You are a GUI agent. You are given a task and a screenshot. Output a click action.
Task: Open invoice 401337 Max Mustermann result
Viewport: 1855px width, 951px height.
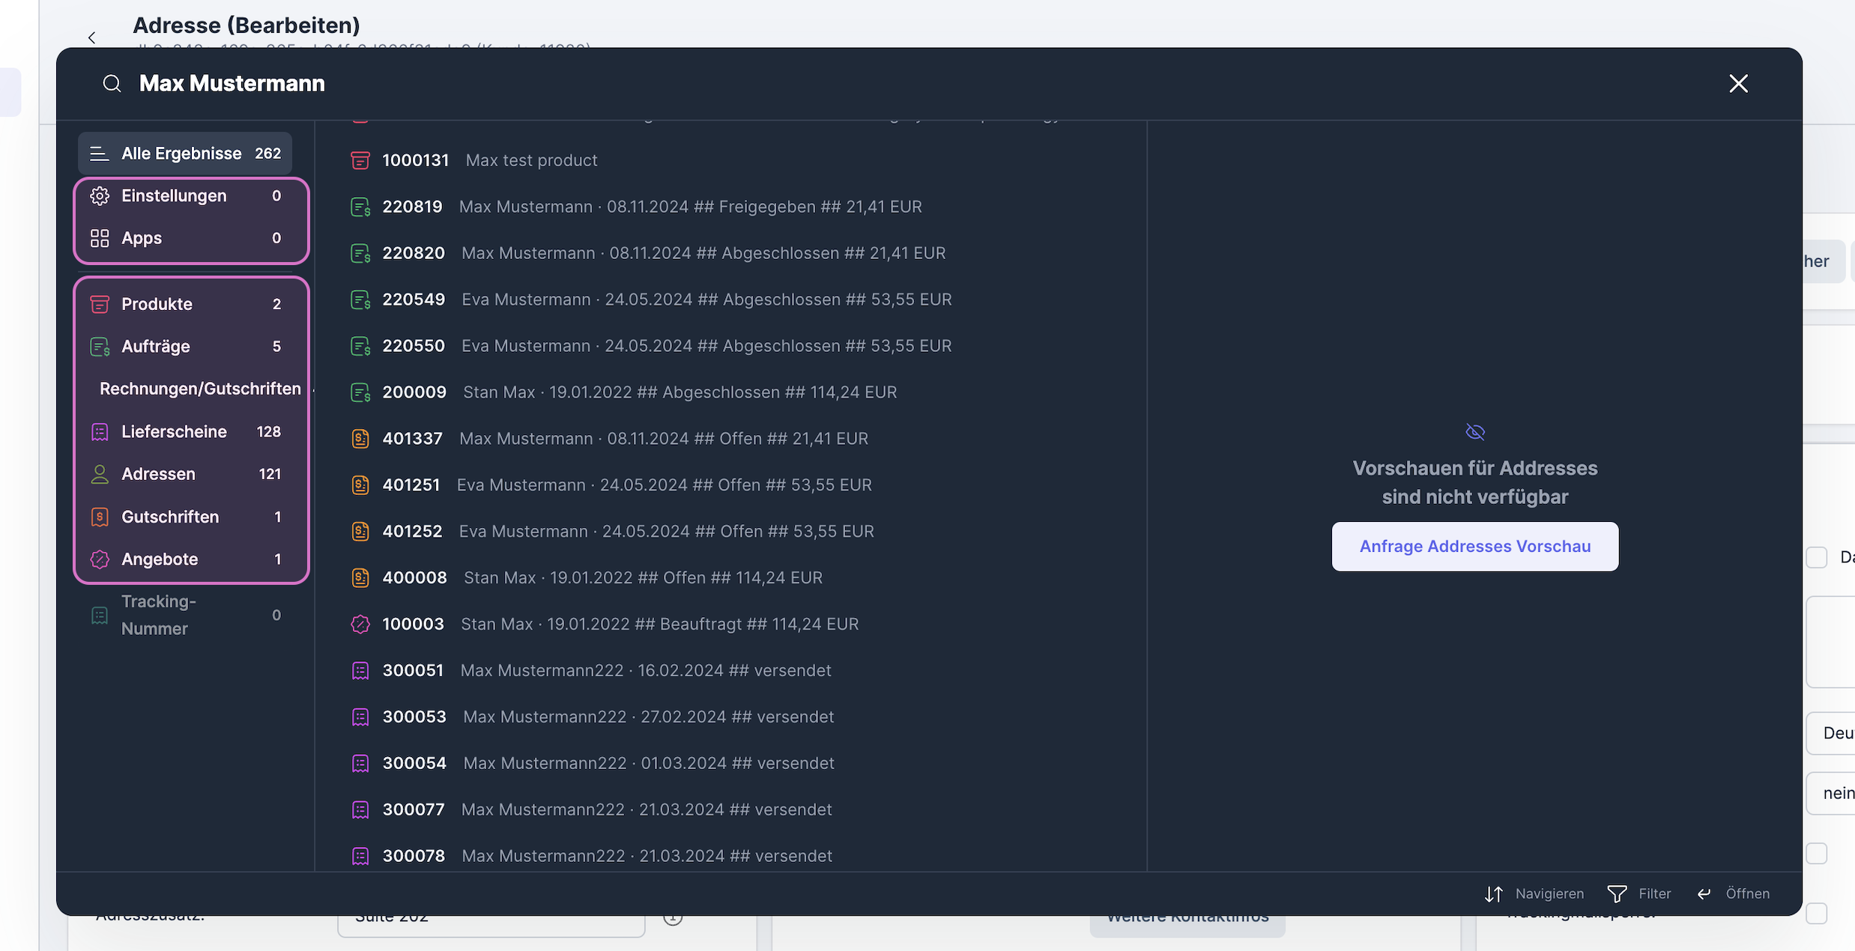625,439
